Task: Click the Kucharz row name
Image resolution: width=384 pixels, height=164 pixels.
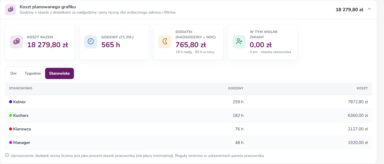Action: (x=21, y=115)
